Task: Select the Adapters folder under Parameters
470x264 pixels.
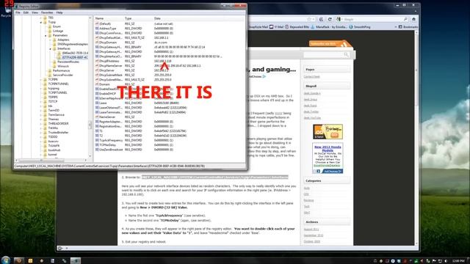Action: click(x=63, y=40)
